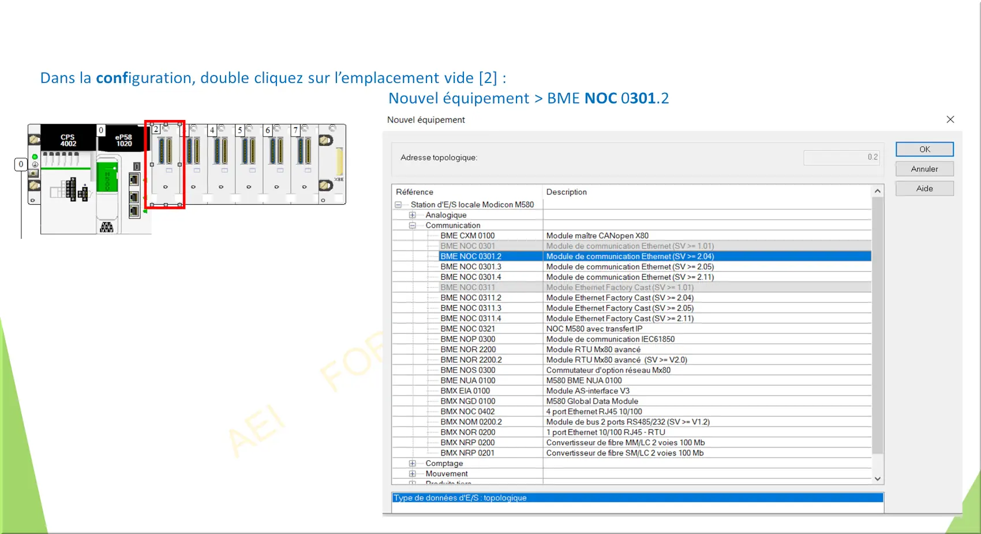Select BME NOR 2200 module
The height and width of the screenshot is (534, 981).
[468, 350]
